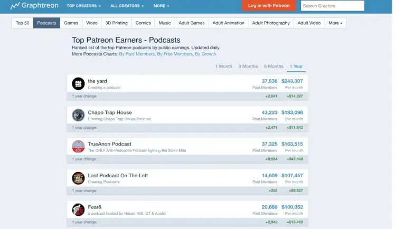Expand the More category dropdown
The image size is (396, 229).
pyautogui.click(x=335, y=23)
